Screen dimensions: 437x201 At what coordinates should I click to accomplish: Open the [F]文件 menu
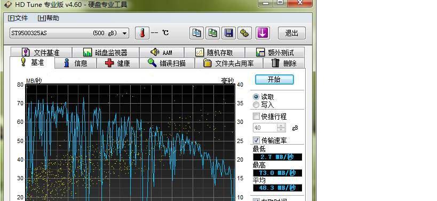18,18
